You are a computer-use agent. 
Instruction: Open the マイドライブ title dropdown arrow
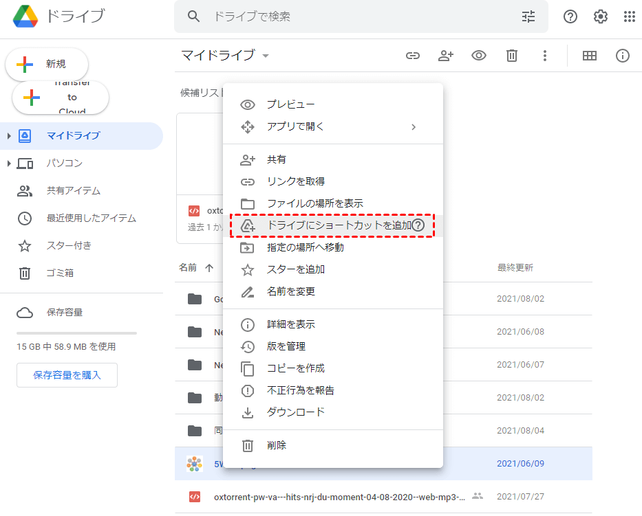266,56
